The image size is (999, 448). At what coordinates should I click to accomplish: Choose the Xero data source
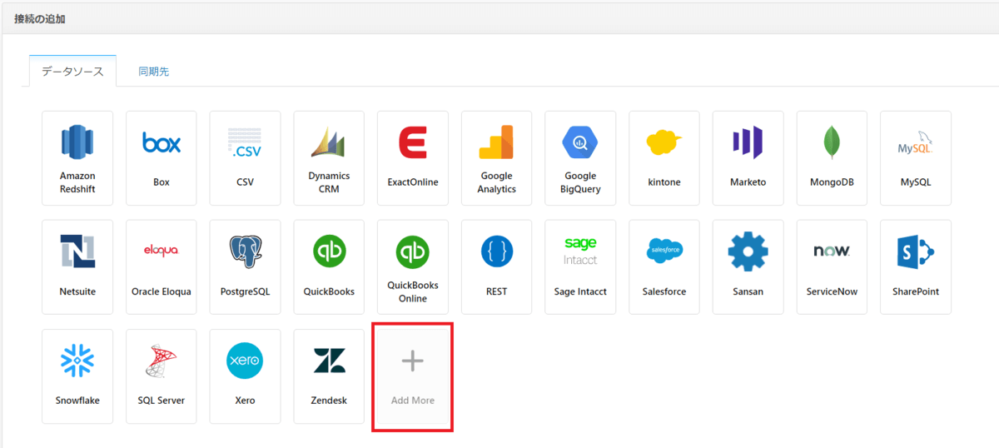(245, 376)
